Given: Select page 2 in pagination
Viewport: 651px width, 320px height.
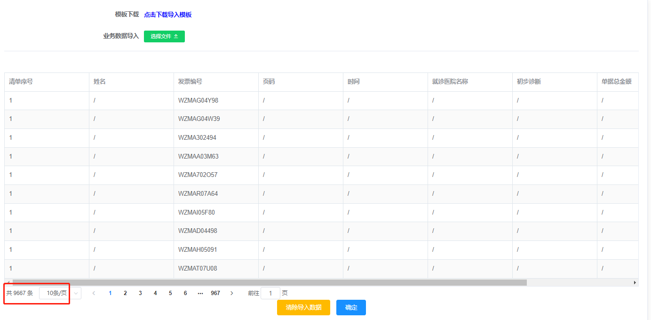Looking at the screenshot, I should click(125, 293).
